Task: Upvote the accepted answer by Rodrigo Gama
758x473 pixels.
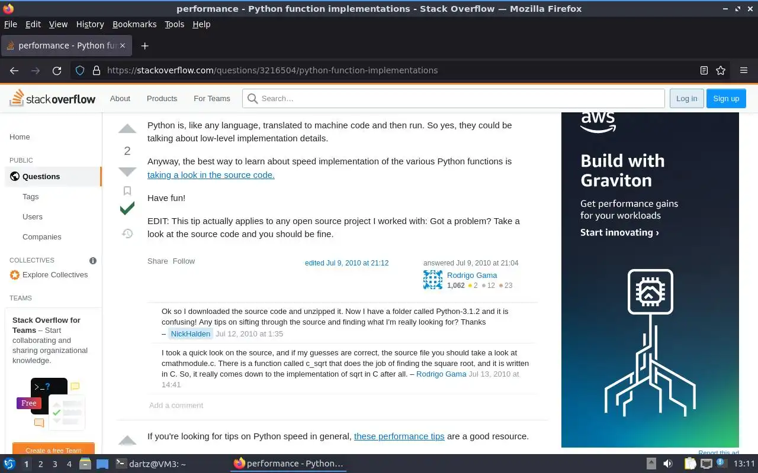Action: [x=127, y=129]
